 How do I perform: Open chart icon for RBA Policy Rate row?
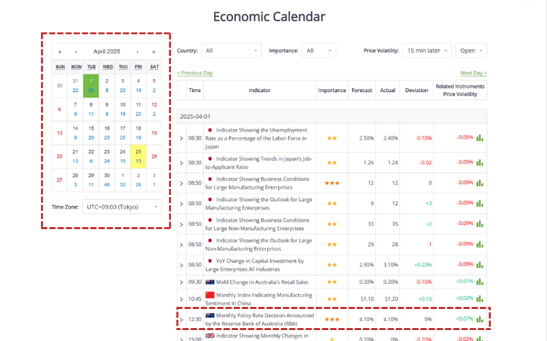coord(480,319)
